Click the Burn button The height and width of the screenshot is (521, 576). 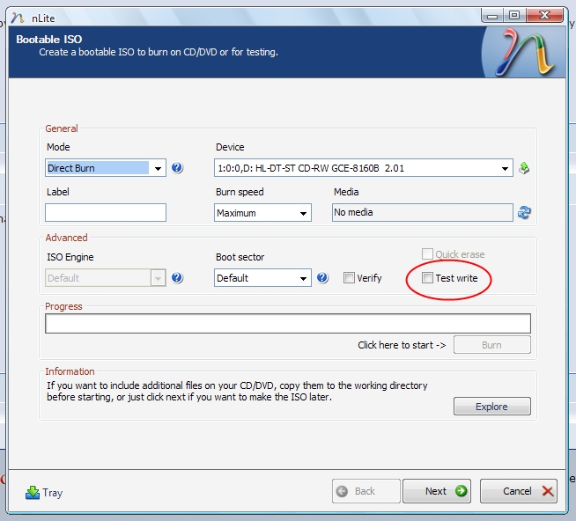click(491, 345)
